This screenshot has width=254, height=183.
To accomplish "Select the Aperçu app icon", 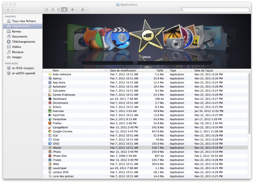I will click(50, 79).
